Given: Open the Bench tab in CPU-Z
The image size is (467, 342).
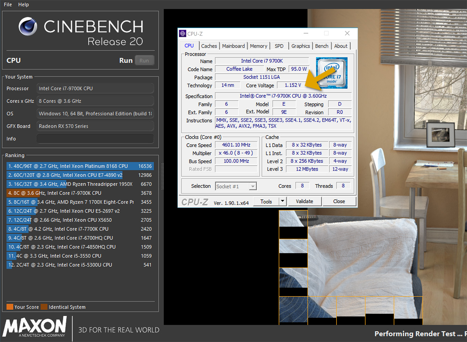Looking at the screenshot, I should point(322,46).
